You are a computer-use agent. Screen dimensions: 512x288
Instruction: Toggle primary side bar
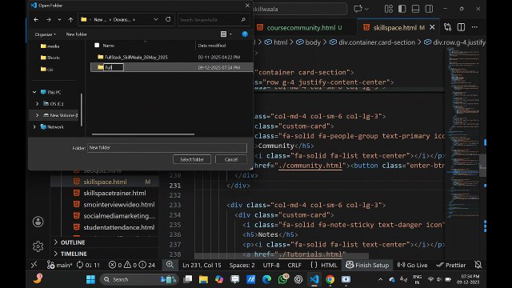(x=402, y=9)
